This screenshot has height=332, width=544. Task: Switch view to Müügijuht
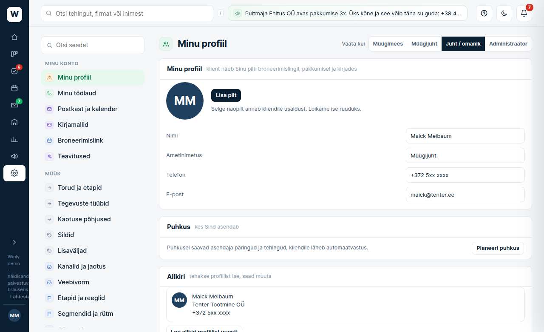(424, 44)
